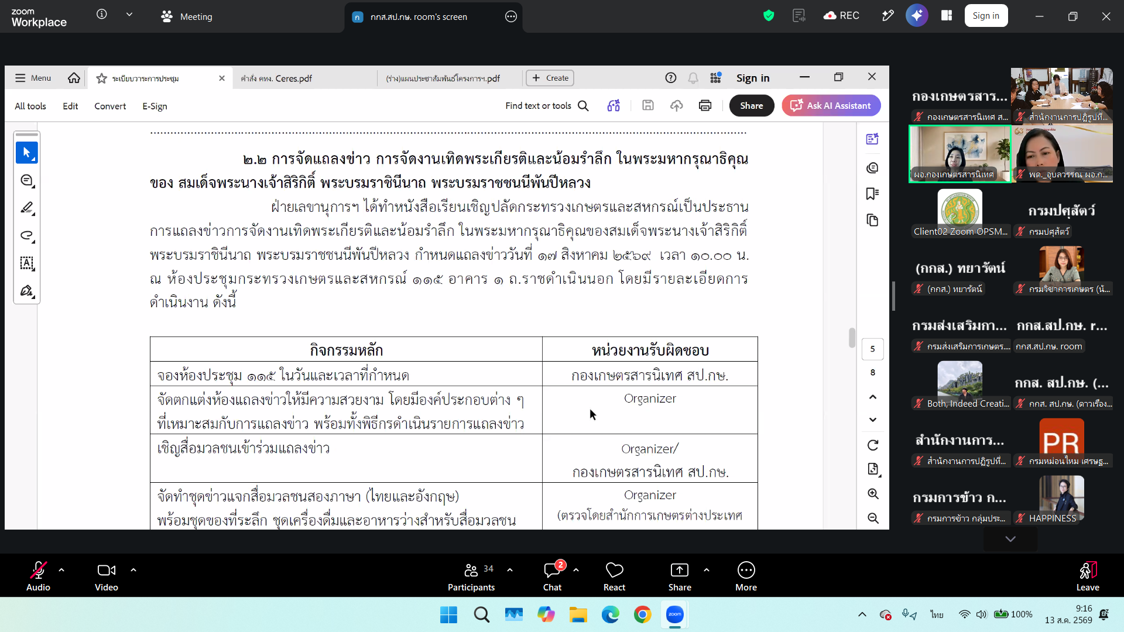
Task: Expand the share options caret
Action: click(707, 569)
